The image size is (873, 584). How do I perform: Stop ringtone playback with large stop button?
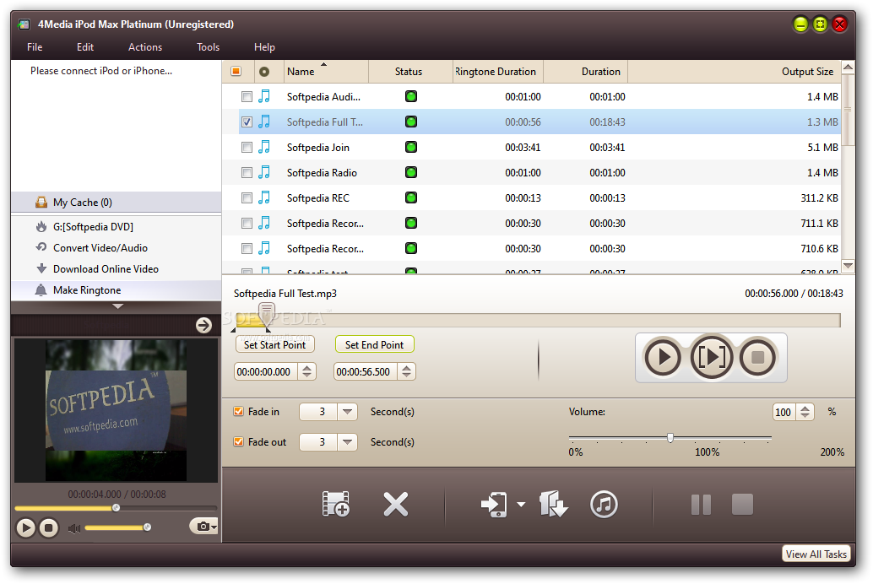point(757,357)
